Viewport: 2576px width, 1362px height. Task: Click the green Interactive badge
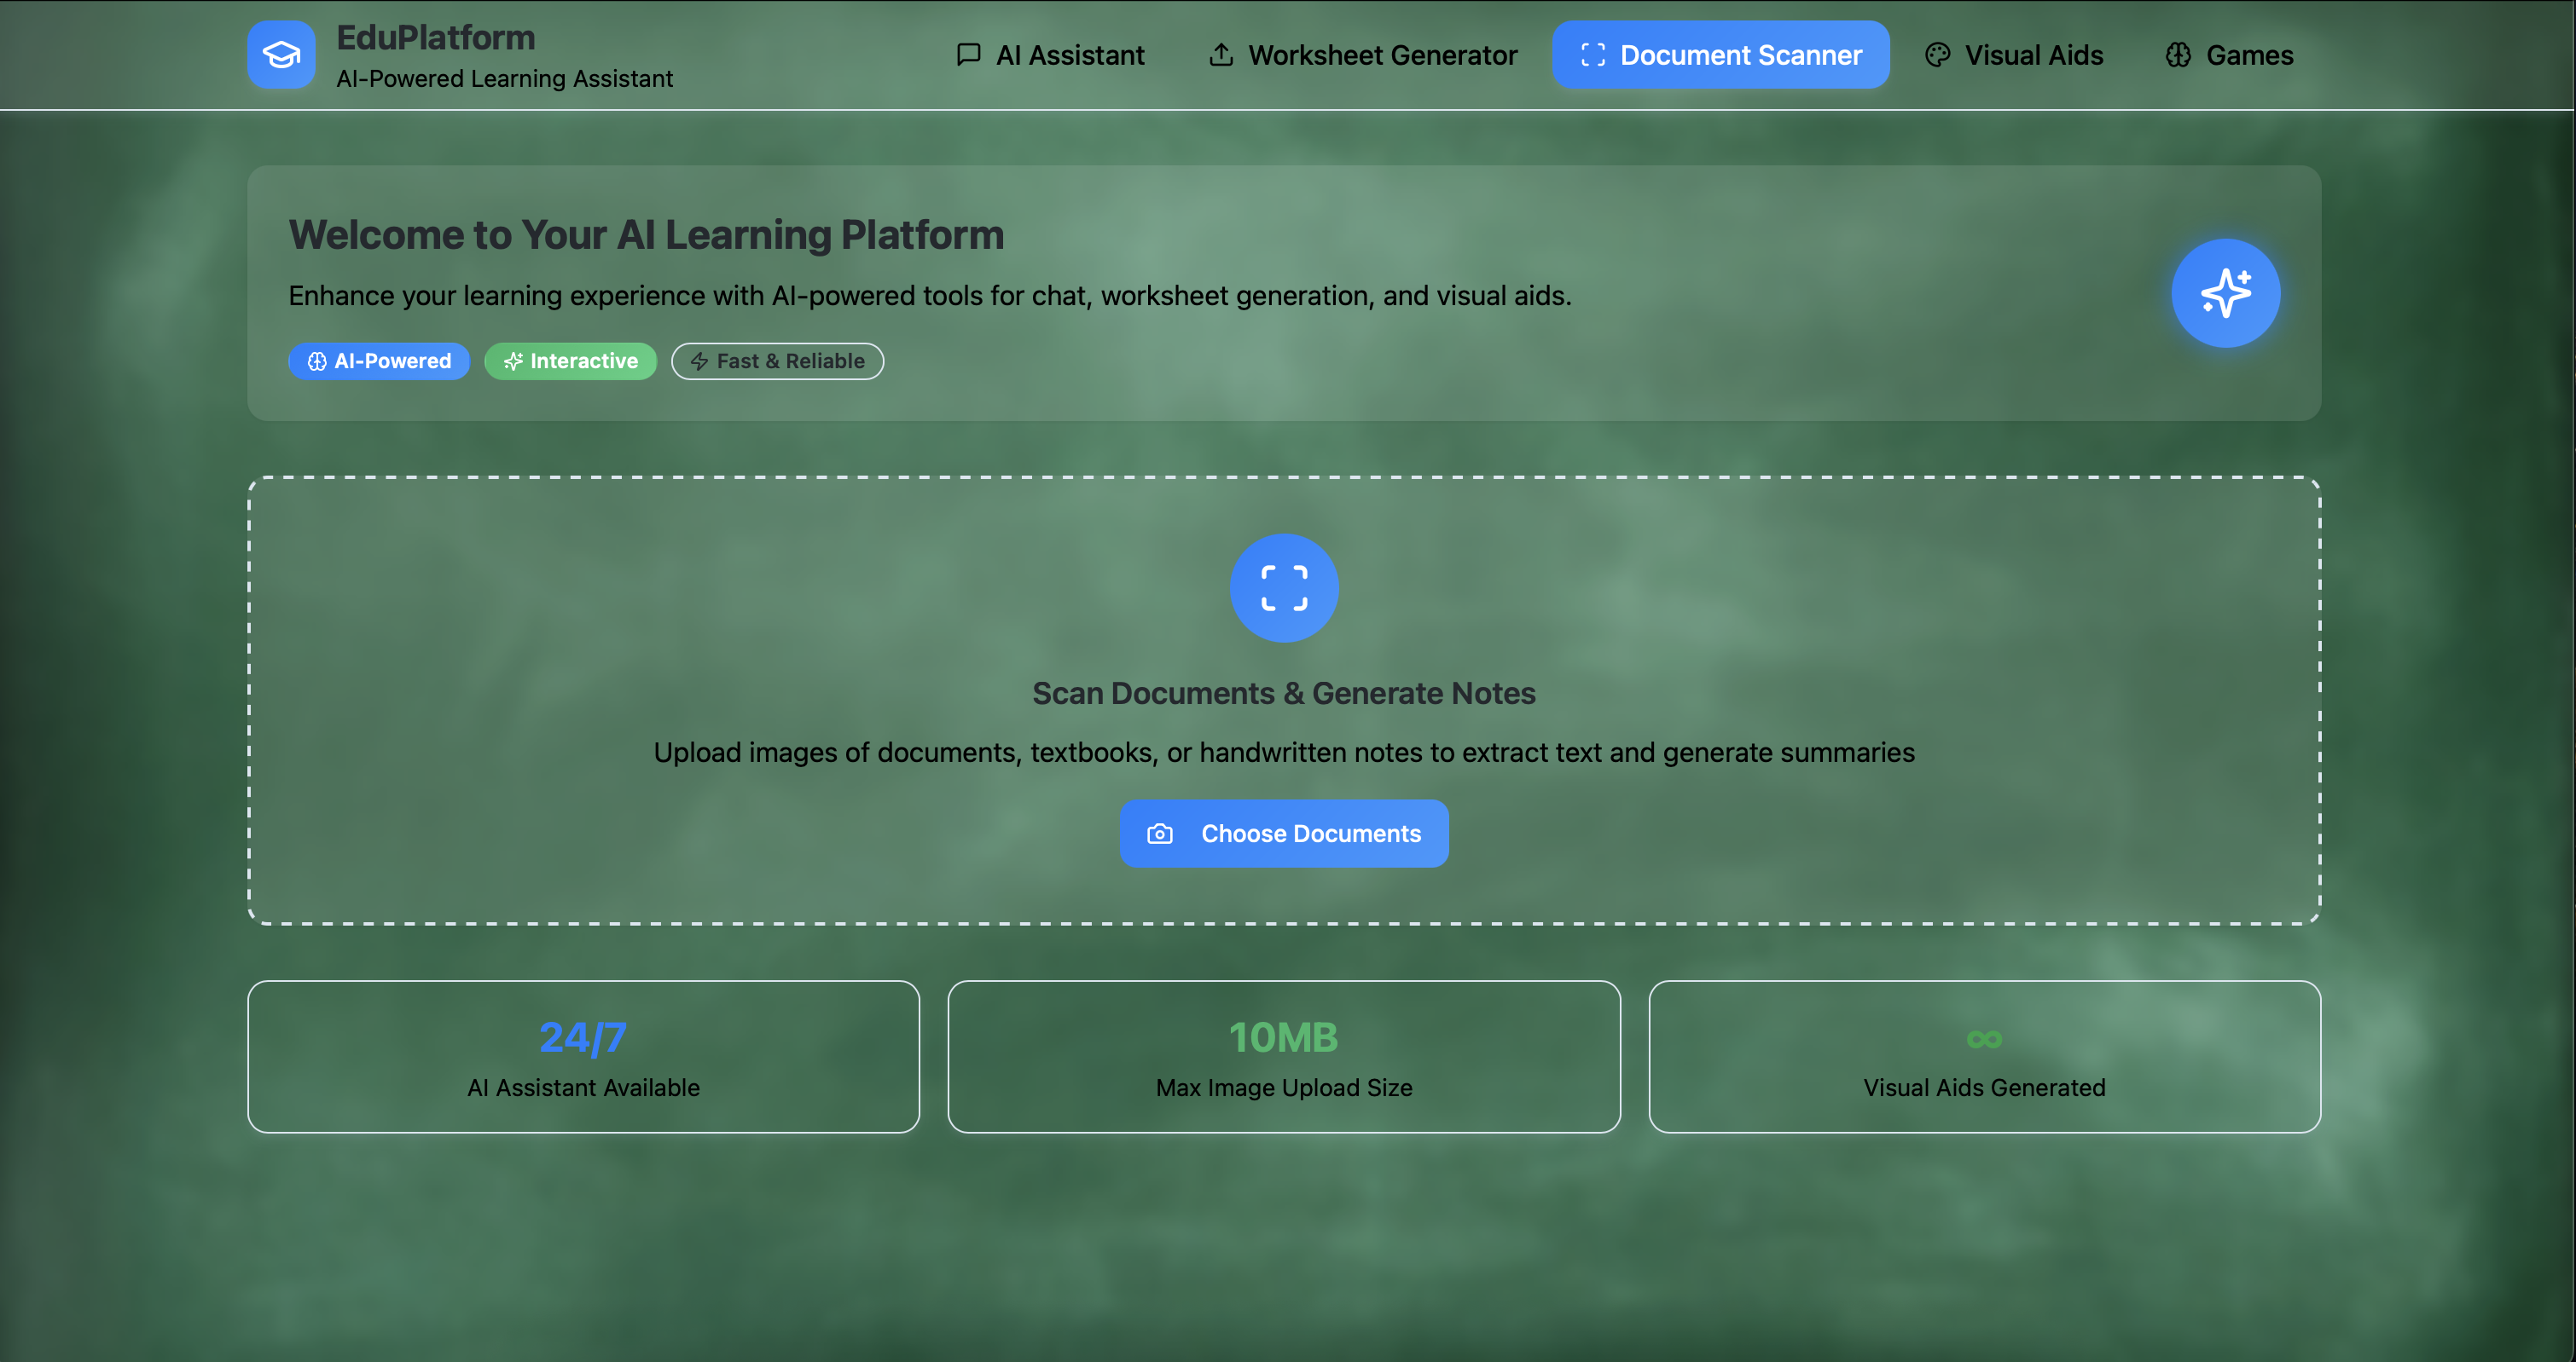pyautogui.click(x=570, y=361)
